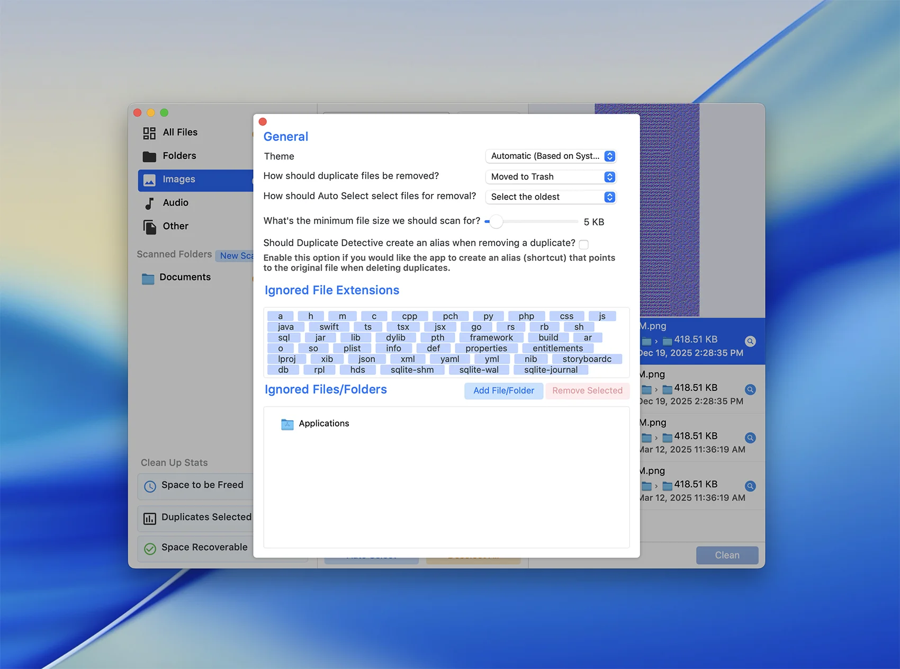Screen dimensions: 900x669
Task: Click the Duplicates Selected chart icon
Action: [x=150, y=519]
